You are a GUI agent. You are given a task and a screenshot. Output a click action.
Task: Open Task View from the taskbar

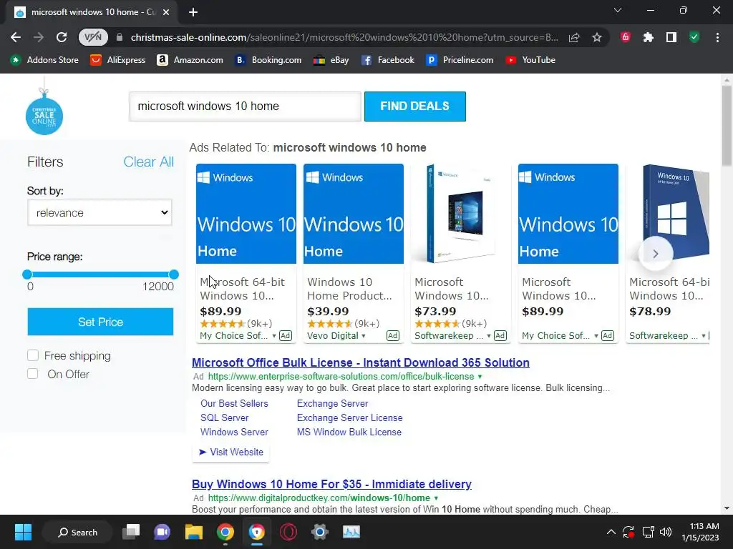131,532
